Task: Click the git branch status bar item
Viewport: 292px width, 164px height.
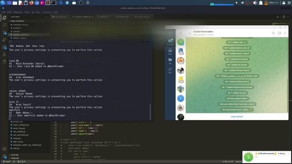Action: pos(7,162)
